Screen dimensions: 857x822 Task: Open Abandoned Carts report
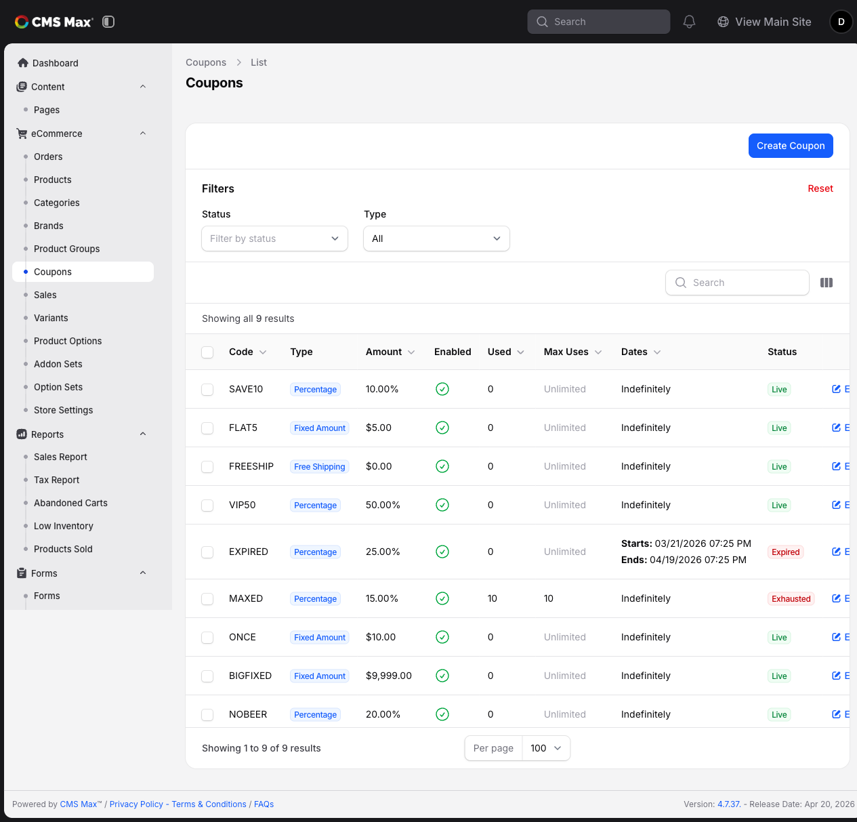70,503
